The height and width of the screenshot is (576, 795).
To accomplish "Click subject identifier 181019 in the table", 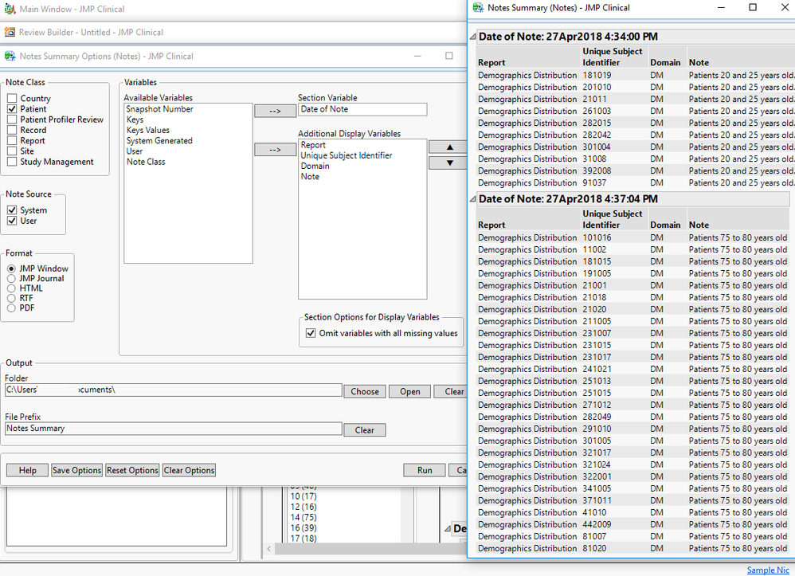I will 597,75.
